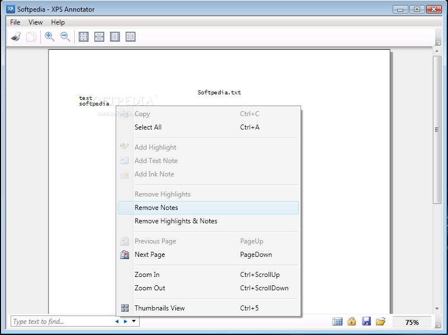Open the File menu
The image size is (448, 335).
point(15,22)
